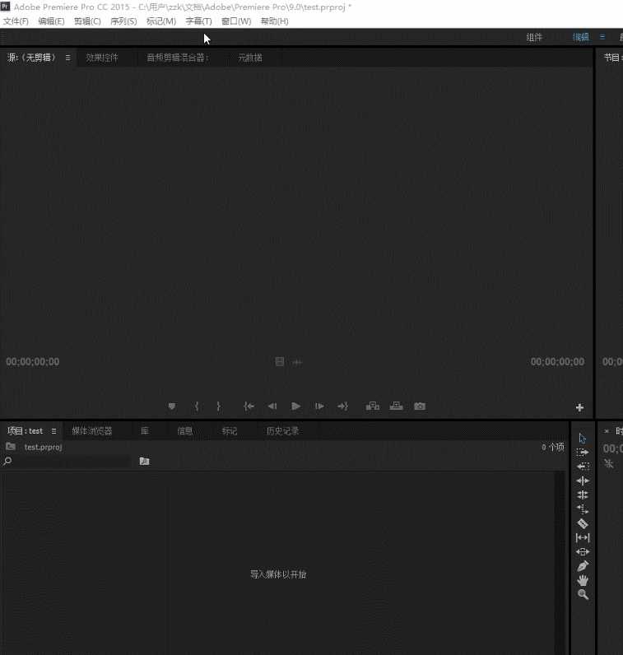This screenshot has width=623, height=655.
Task: Step back one frame in Source monitor
Action: tap(272, 406)
